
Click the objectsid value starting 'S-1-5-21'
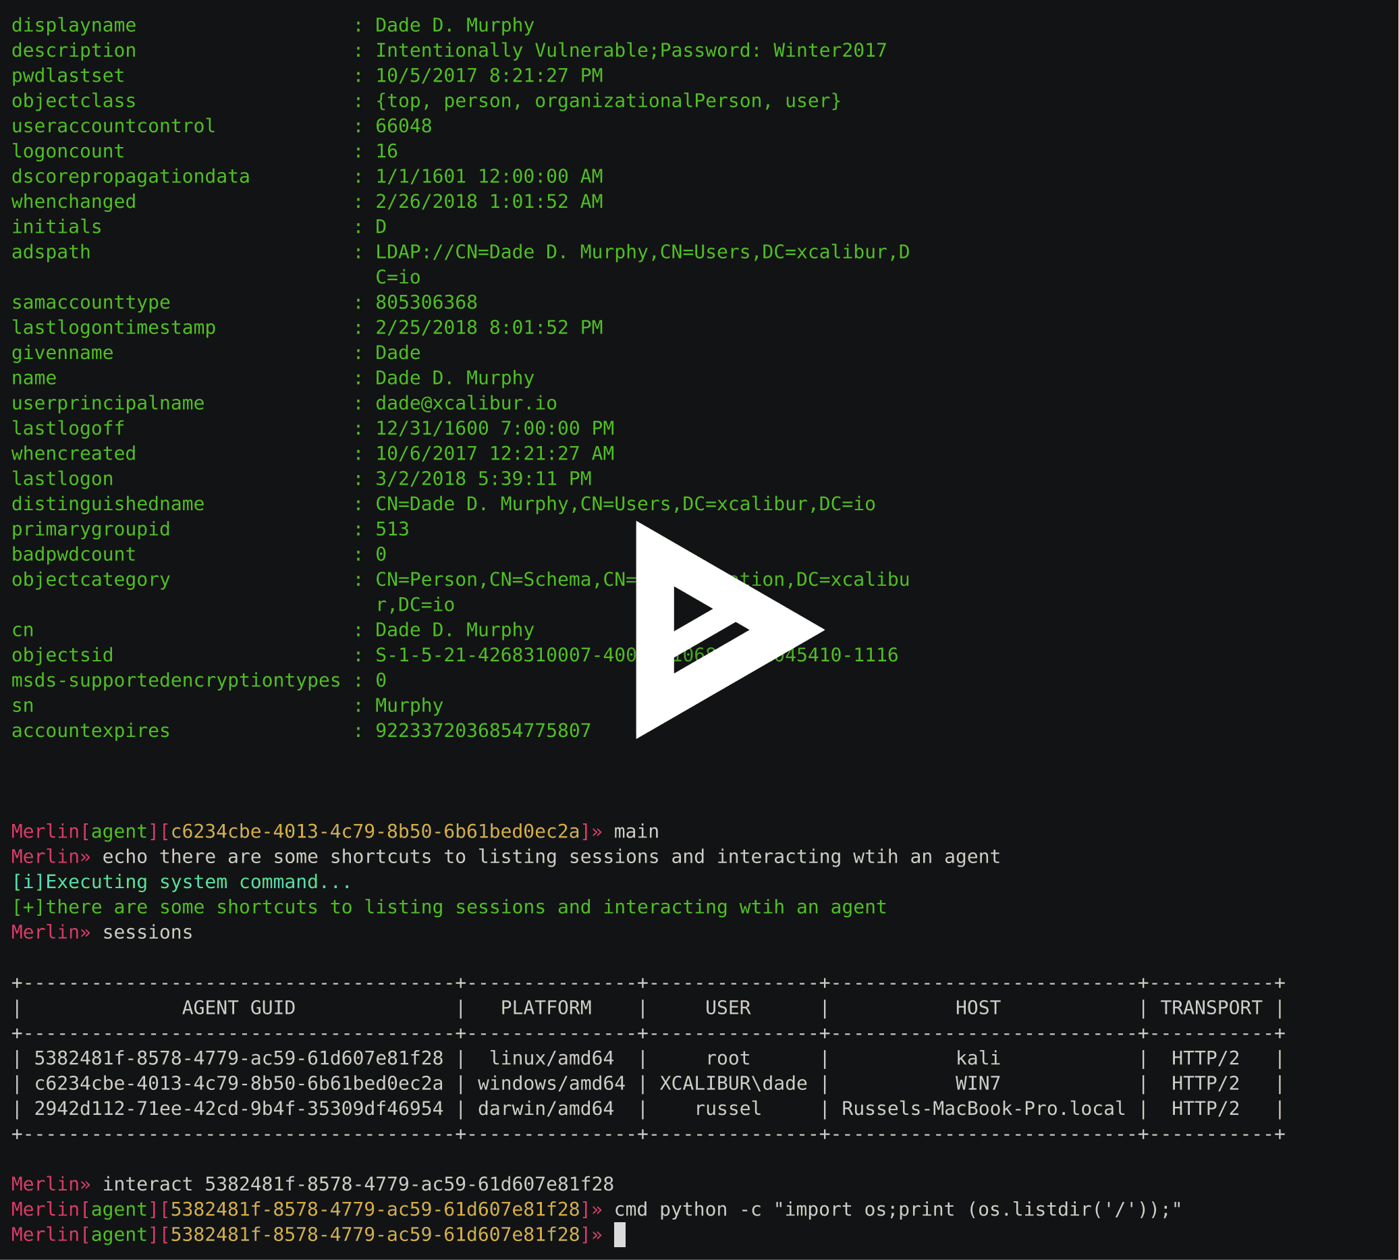coord(637,655)
